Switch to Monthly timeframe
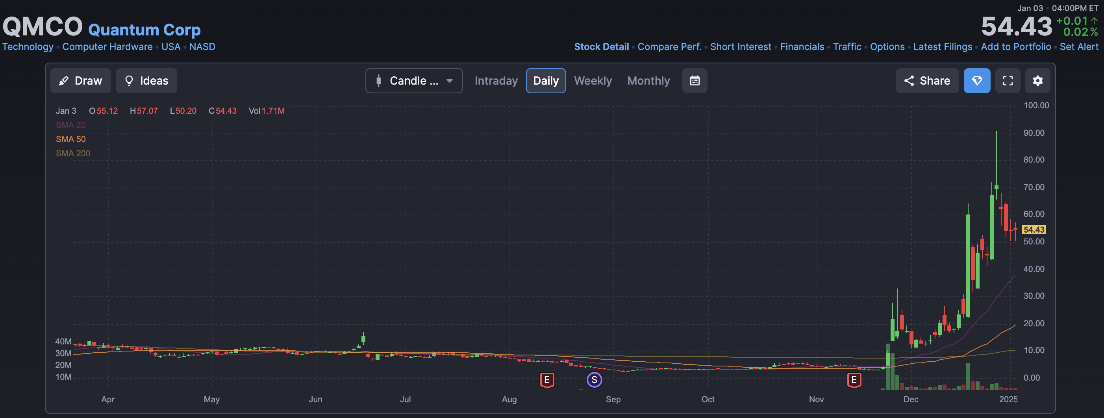 648,81
